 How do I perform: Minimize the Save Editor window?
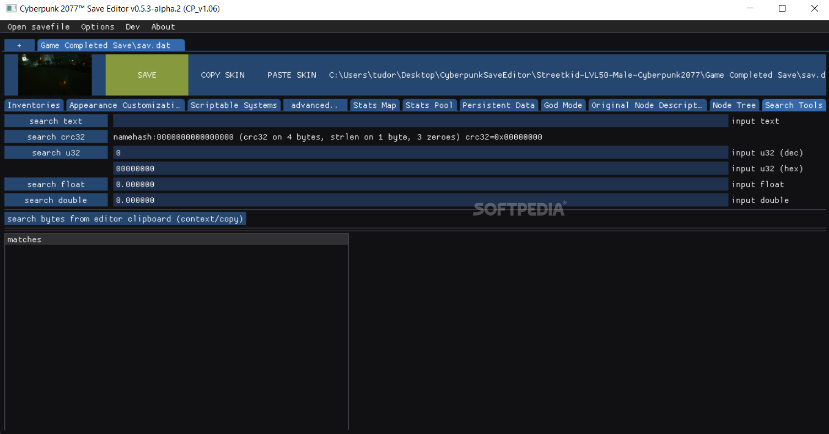coord(750,8)
